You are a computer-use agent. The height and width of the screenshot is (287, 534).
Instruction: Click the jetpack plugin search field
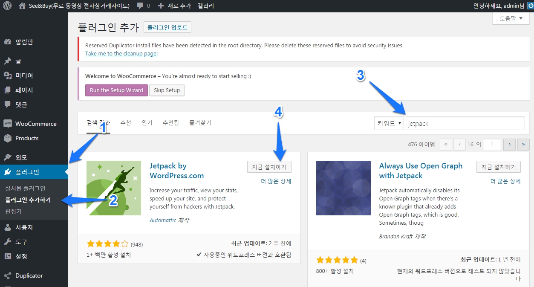(x=465, y=123)
